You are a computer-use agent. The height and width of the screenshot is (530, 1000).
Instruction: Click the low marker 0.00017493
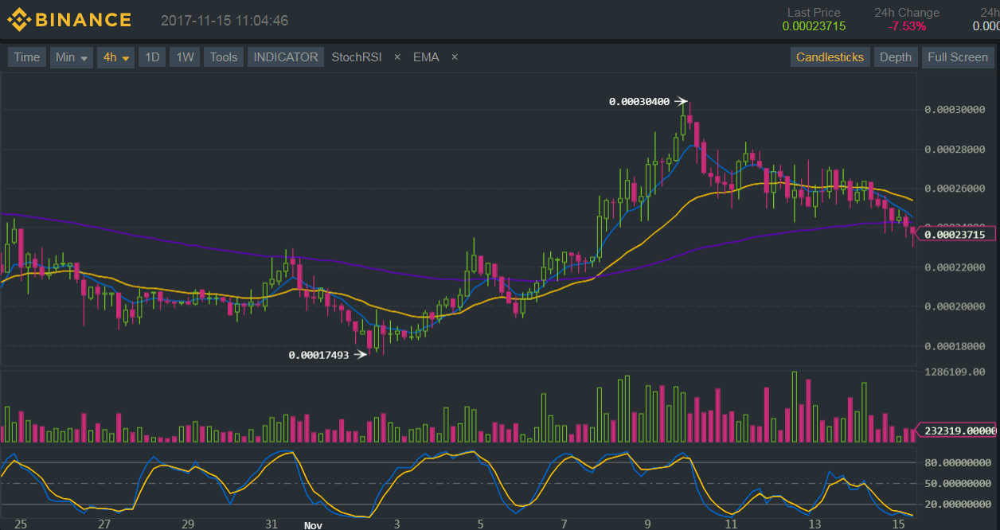click(x=318, y=355)
